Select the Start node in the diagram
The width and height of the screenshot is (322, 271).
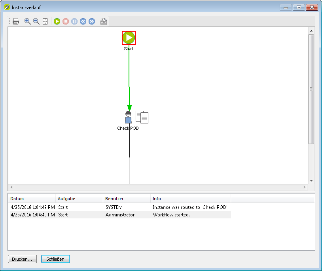tap(129, 38)
